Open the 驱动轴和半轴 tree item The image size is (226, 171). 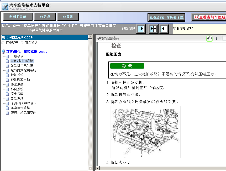[x=20, y=80]
